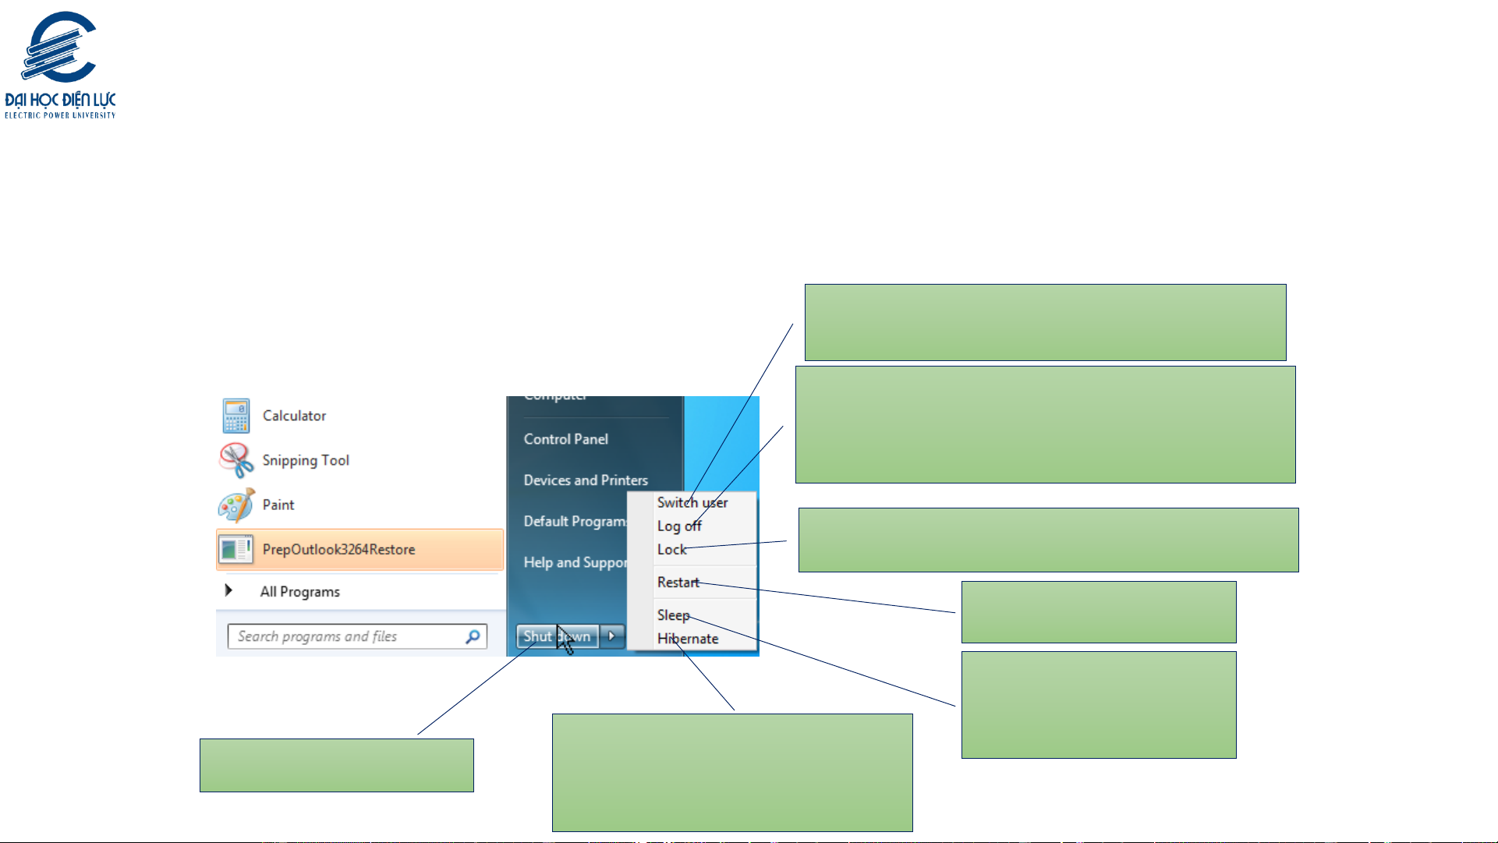Open the arrow next to Shut down
This screenshot has height=843, width=1498.
point(612,636)
